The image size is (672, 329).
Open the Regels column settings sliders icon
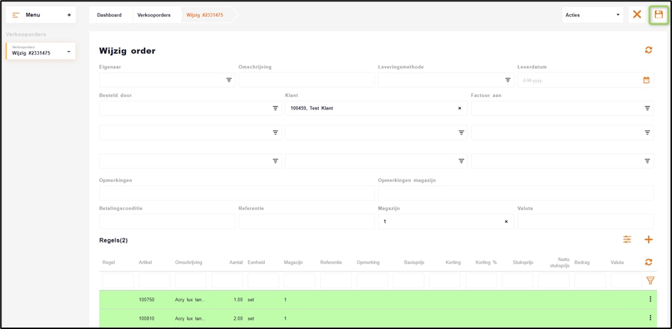pos(627,240)
